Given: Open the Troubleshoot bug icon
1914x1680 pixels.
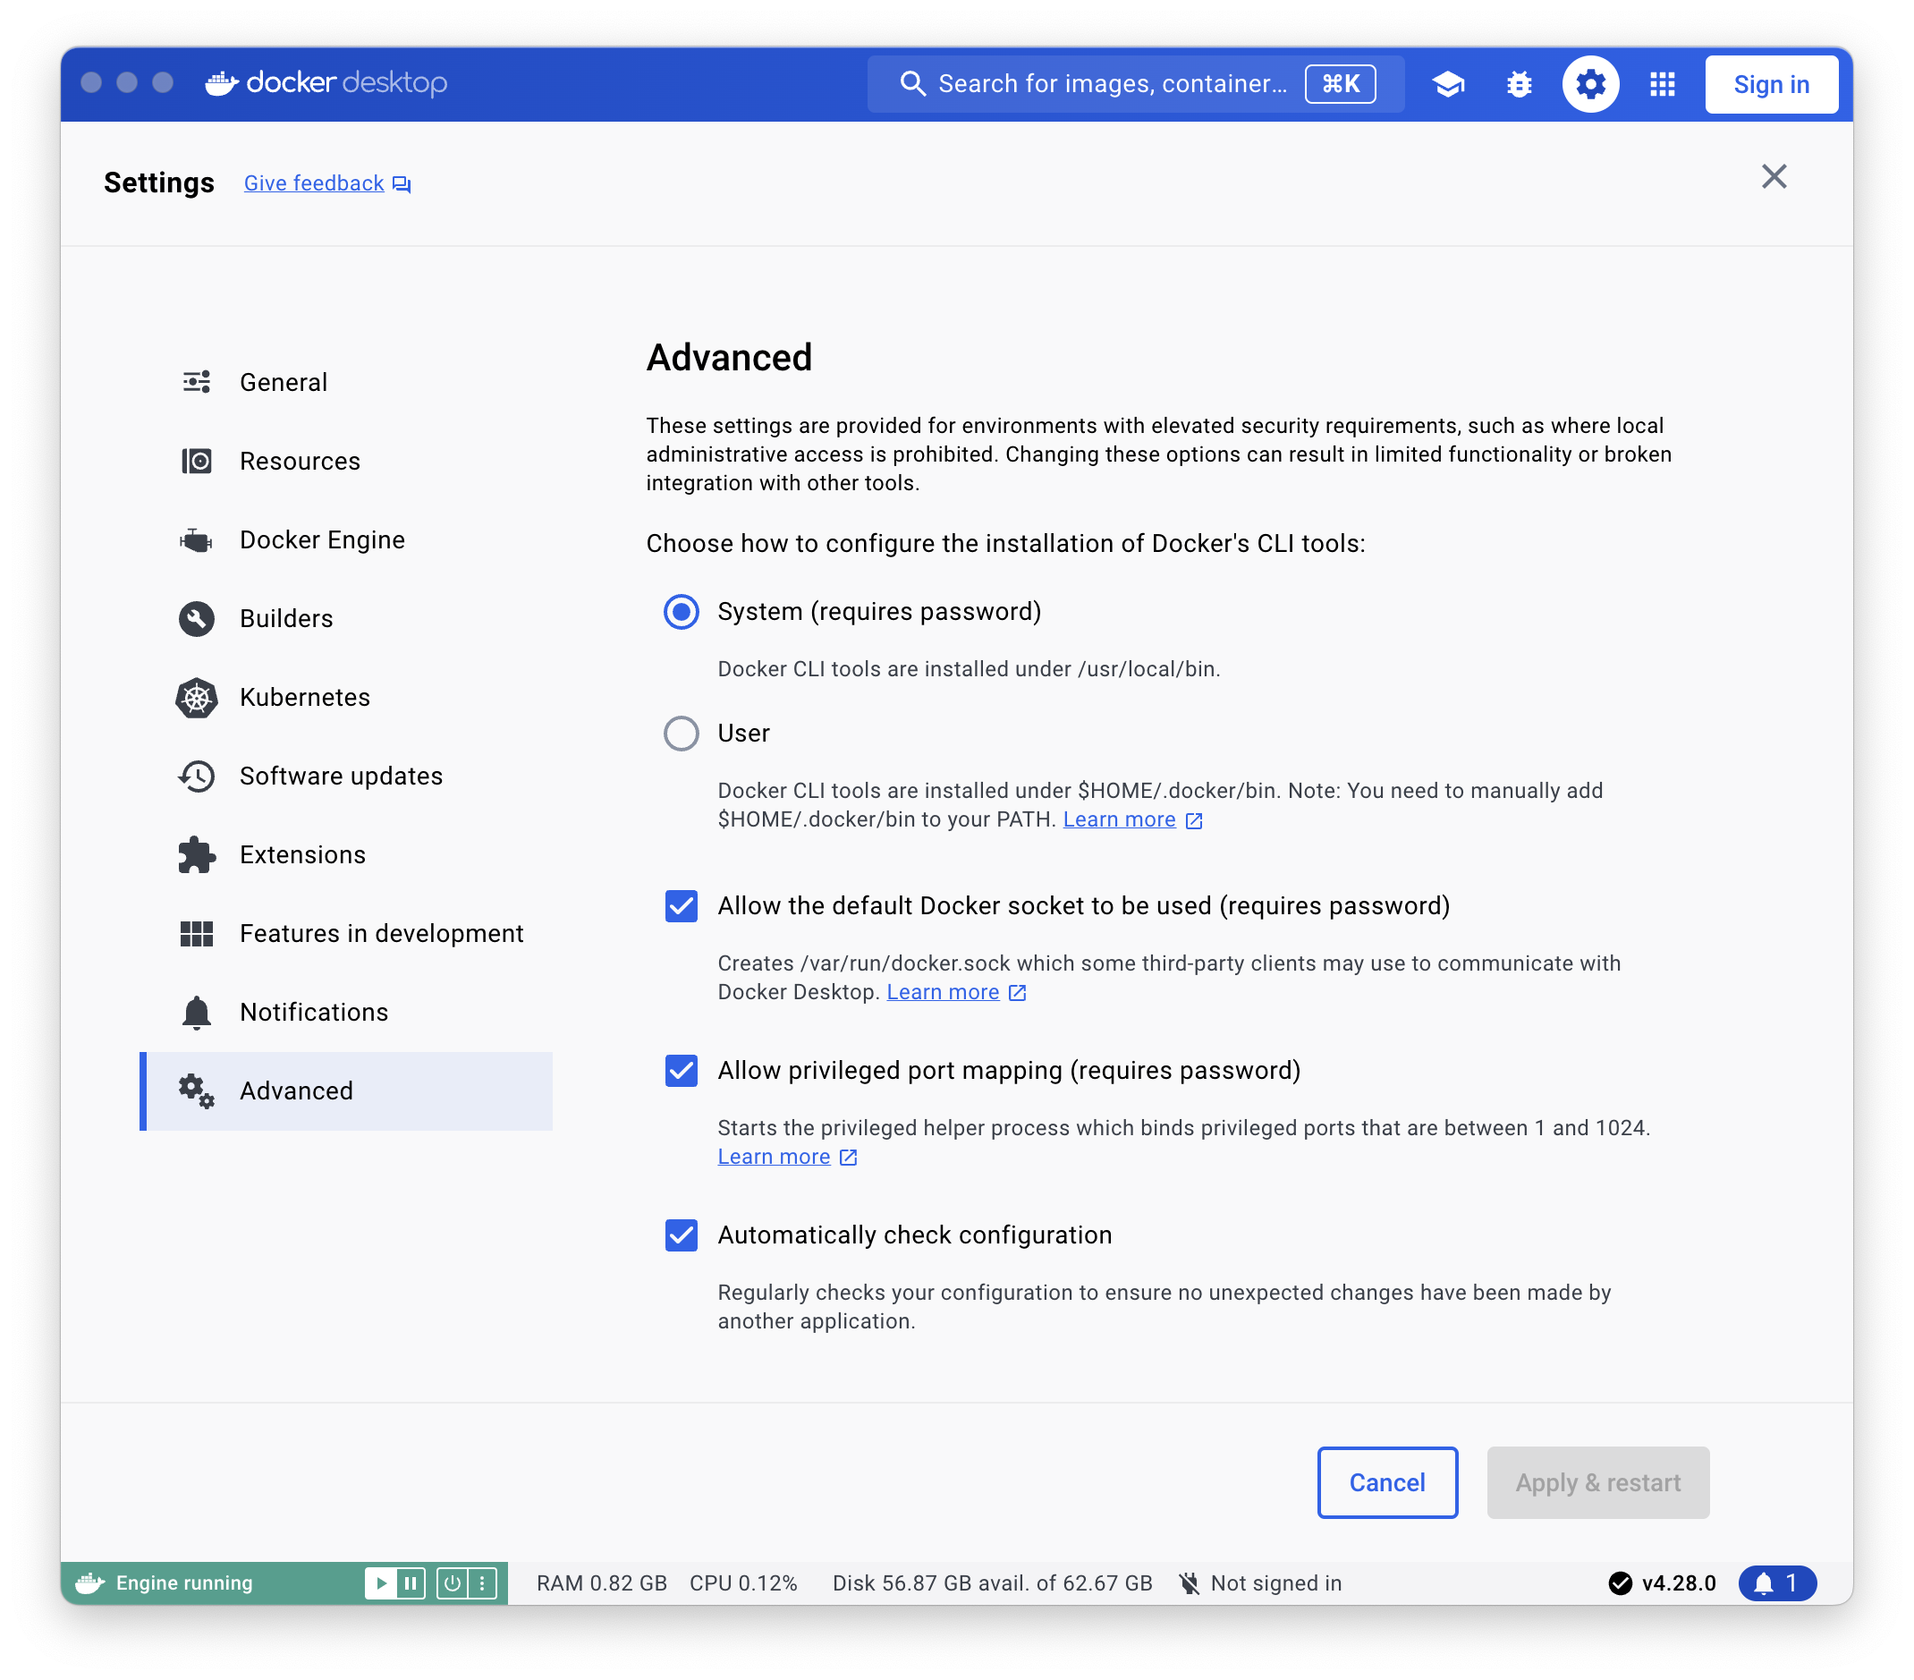Looking at the screenshot, I should pyautogui.click(x=1519, y=84).
